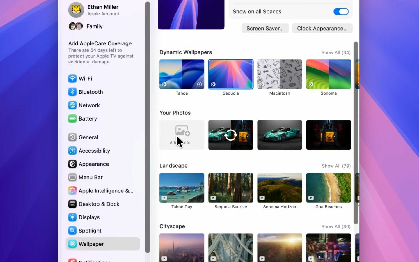This screenshot has width=419, height=262.
Task: Show all 30 Cityscape wallpapers
Action: [336, 226]
